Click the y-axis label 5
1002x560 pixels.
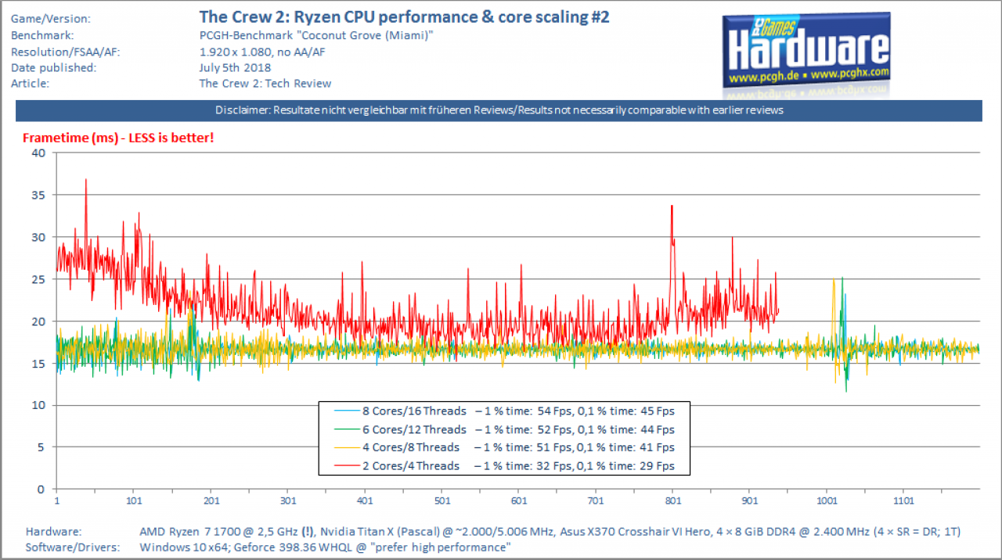point(42,447)
